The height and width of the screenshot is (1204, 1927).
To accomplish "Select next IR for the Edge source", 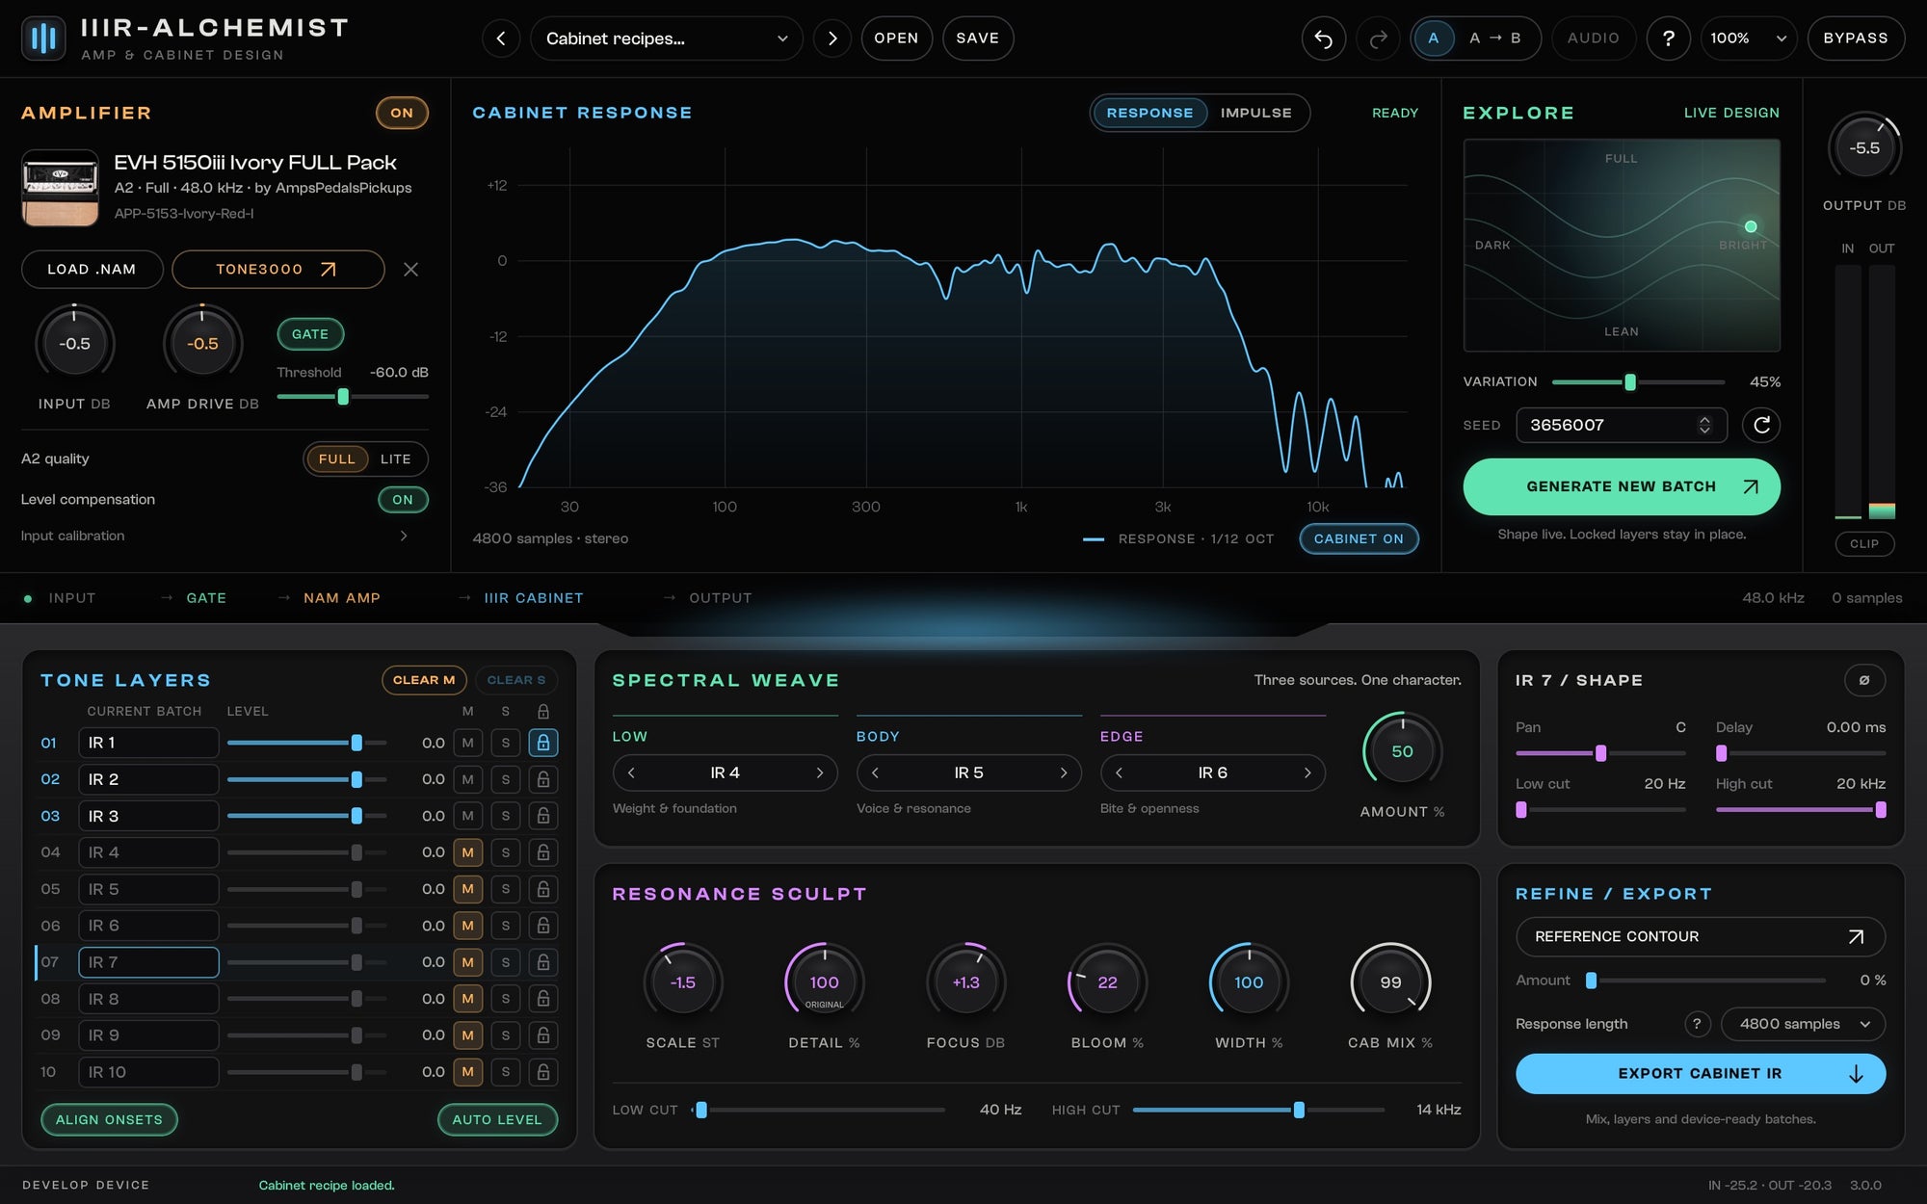I will (x=1307, y=772).
